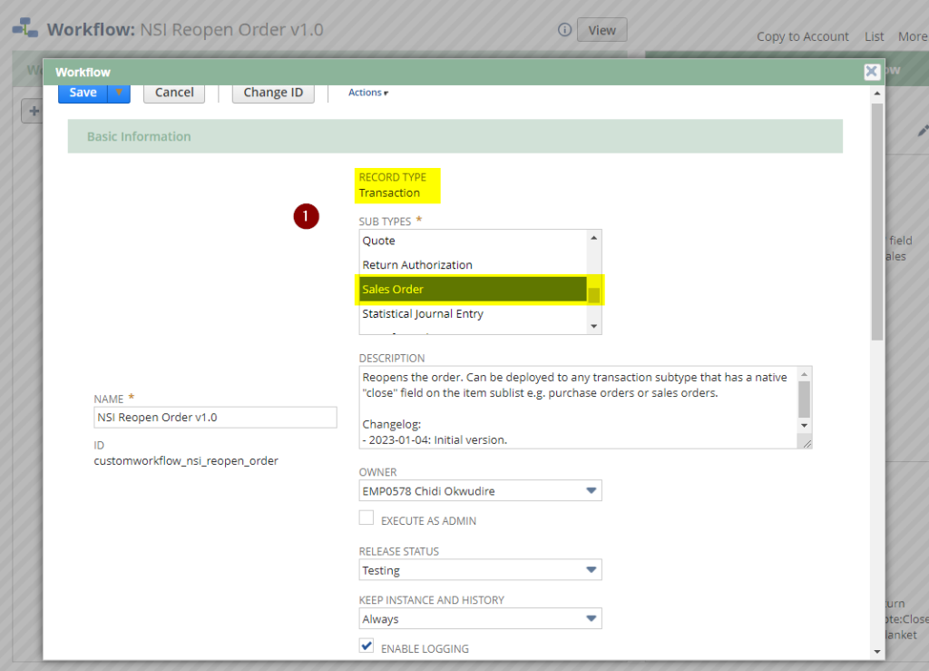Click the workflow diagram icon beside title
Screen dimensions: 929x671
pyautogui.click(x=24, y=28)
